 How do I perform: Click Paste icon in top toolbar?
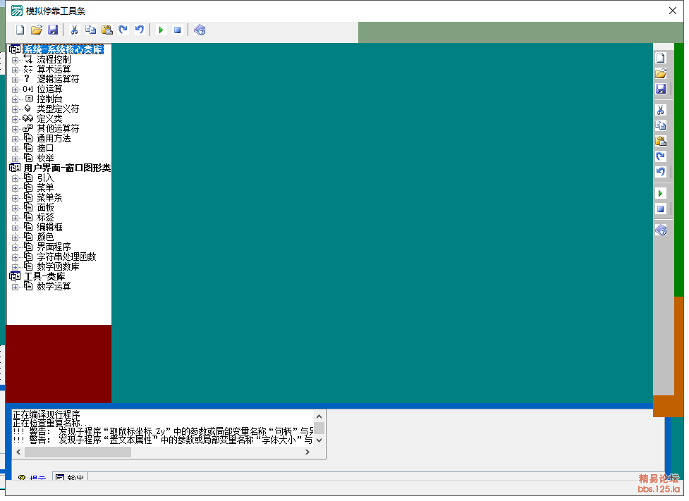coord(106,30)
